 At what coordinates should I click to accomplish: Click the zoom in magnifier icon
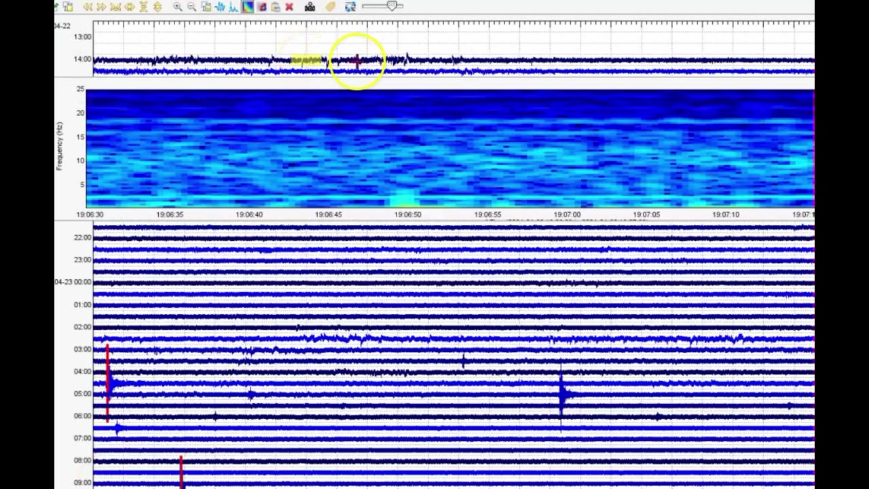coord(178,7)
